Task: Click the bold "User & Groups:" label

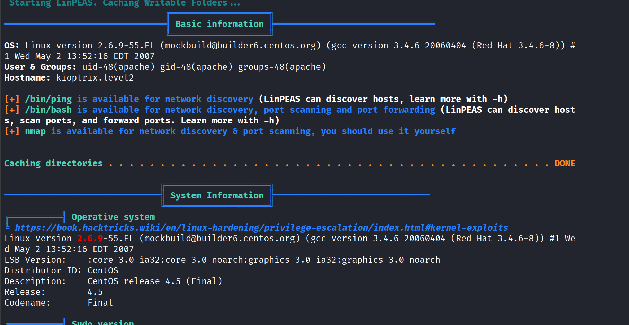Action: 40,67
